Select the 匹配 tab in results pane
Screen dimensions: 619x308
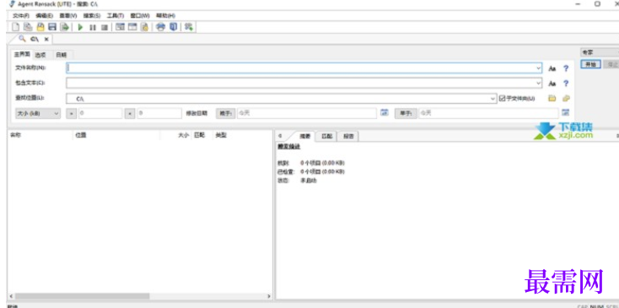tap(327, 136)
